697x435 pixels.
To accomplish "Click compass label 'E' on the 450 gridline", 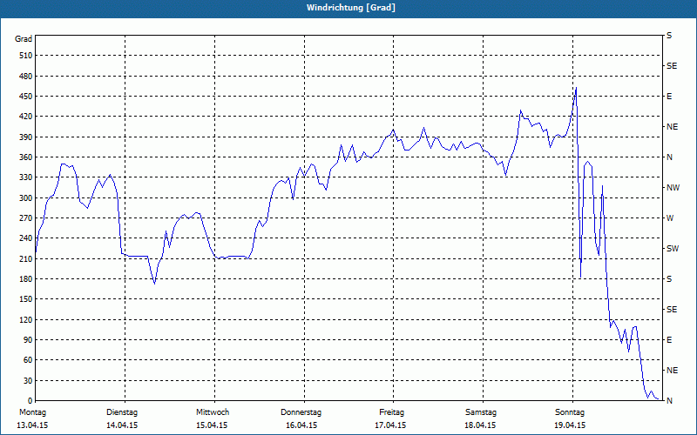I will [669, 97].
